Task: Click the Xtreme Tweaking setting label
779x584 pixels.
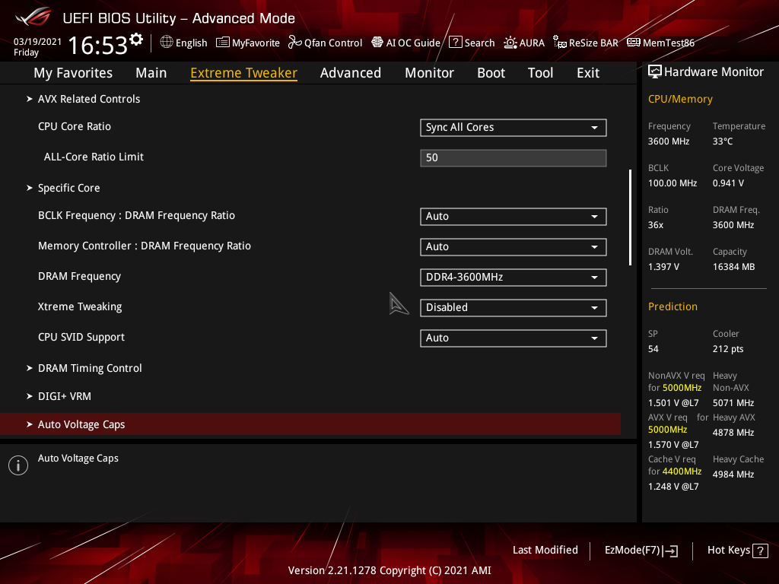Action: coord(80,307)
